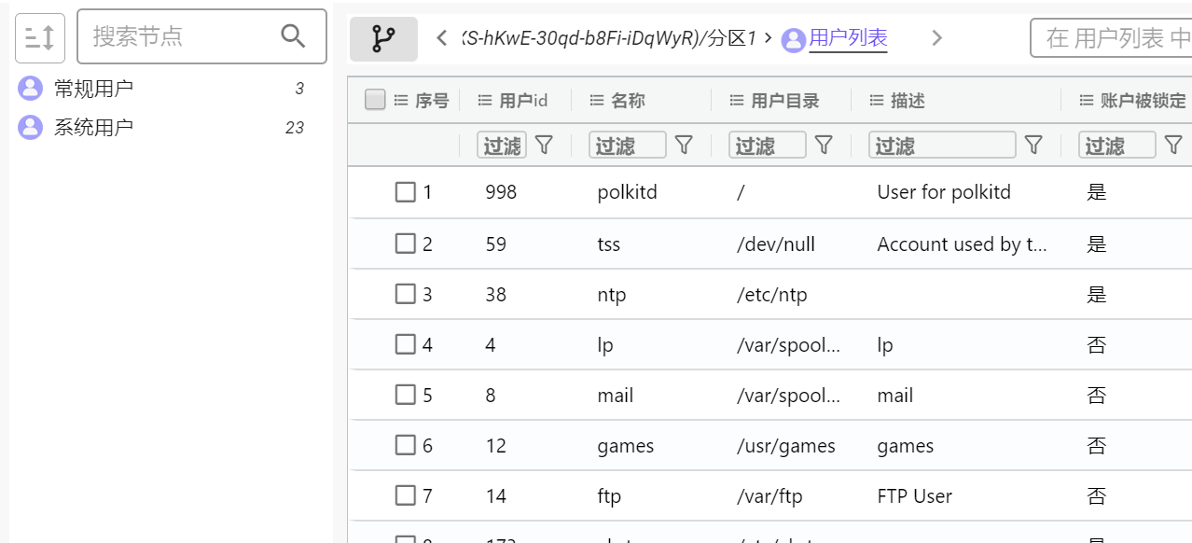Click the magnifier icon in search box
This screenshot has height=543, width=1192.
[x=293, y=36]
